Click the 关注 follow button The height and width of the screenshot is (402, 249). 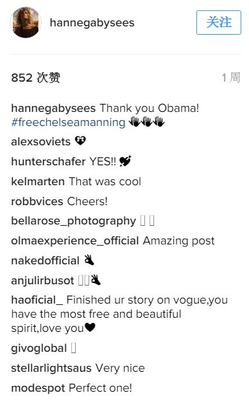[x=219, y=23]
